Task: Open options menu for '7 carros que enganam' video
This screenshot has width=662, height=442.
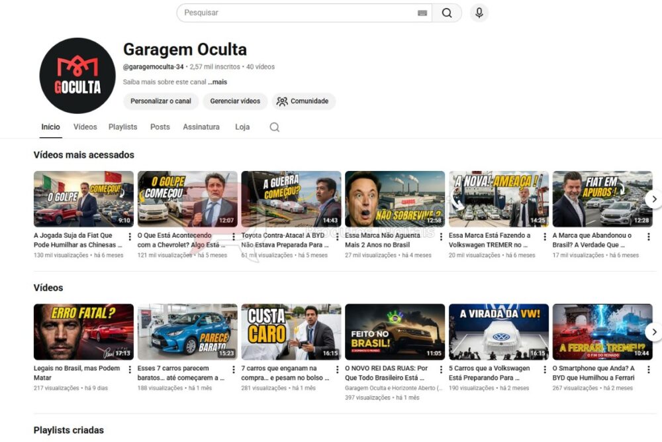Action: (x=337, y=369)
